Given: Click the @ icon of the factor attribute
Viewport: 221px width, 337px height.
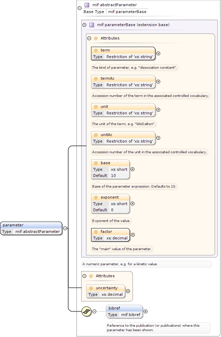Looking at the screenshot, I should (x=96, y=232).
